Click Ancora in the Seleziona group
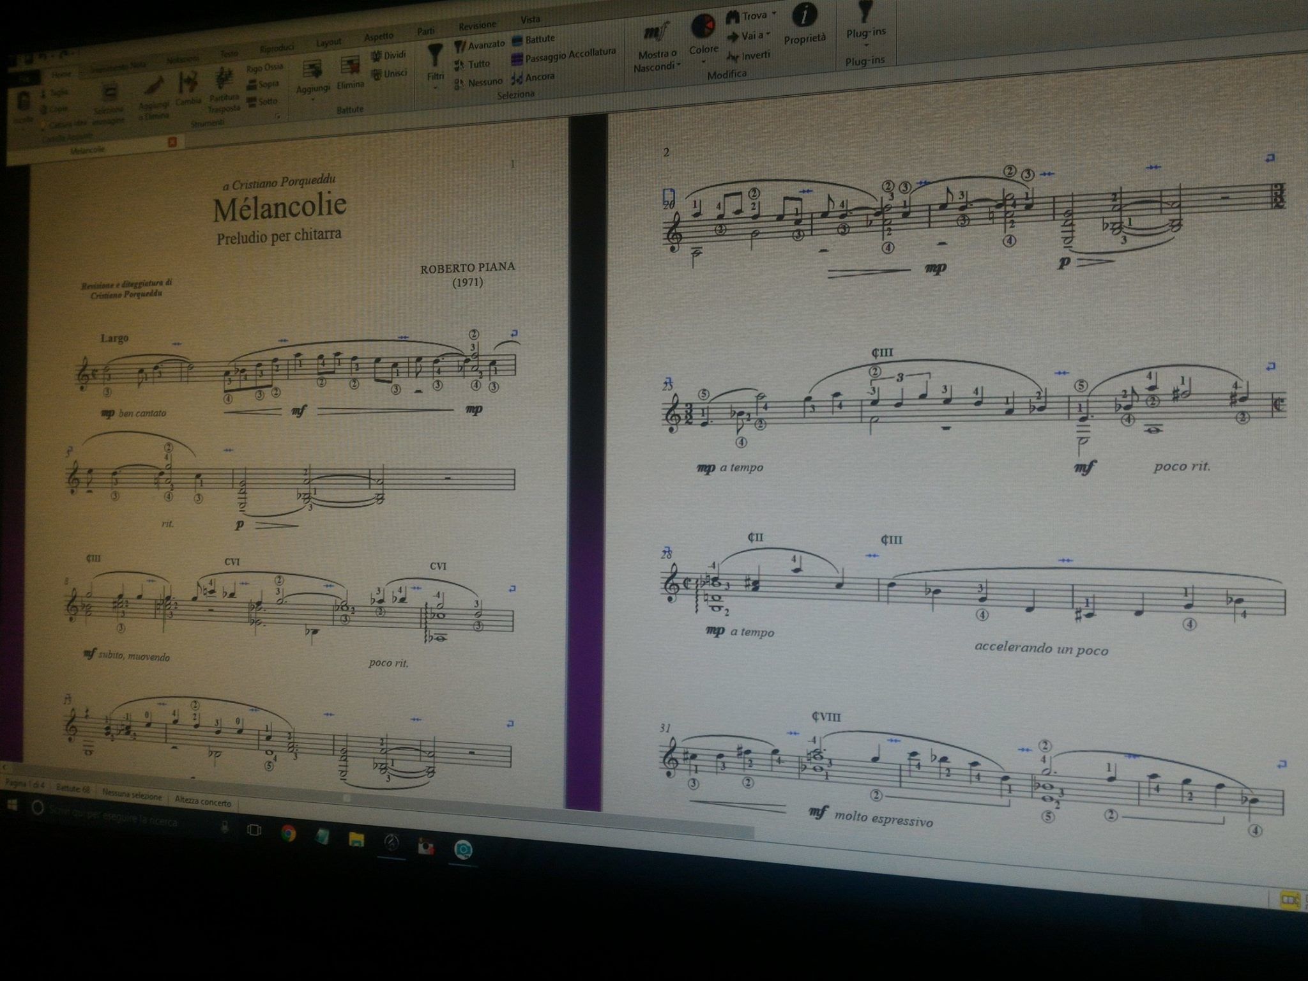Image resolution: width=1308 pixels, height=981 pixels. click(533, 77)
